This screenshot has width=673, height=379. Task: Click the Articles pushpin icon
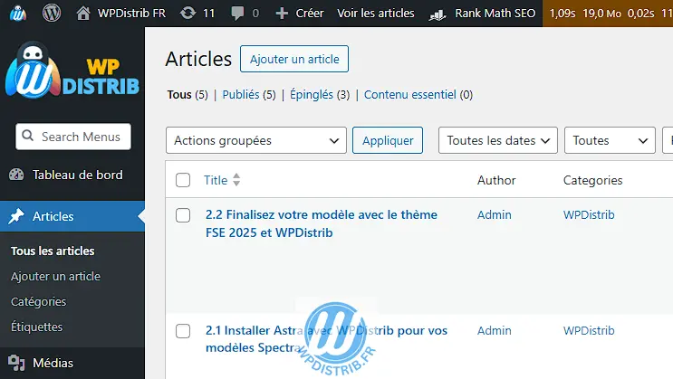coord(16,216)
